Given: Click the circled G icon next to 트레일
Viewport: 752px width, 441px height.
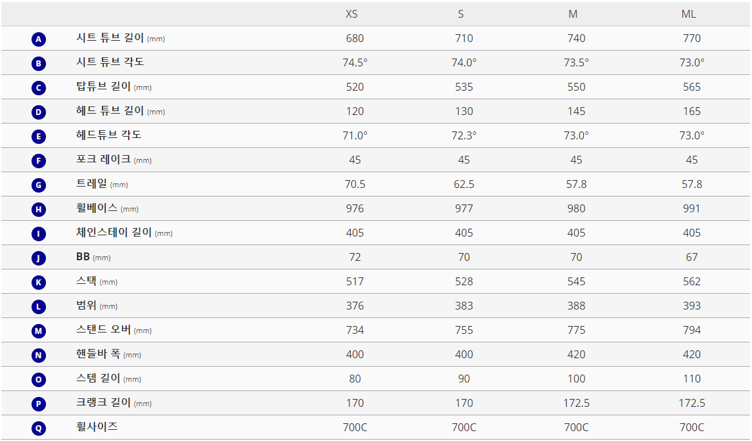Looking at the screenshot, I should coord(39,185).
